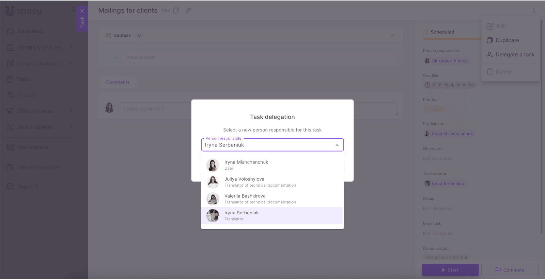
Task: Open the three-dot task options menu
Action: (x=533, y=11)
